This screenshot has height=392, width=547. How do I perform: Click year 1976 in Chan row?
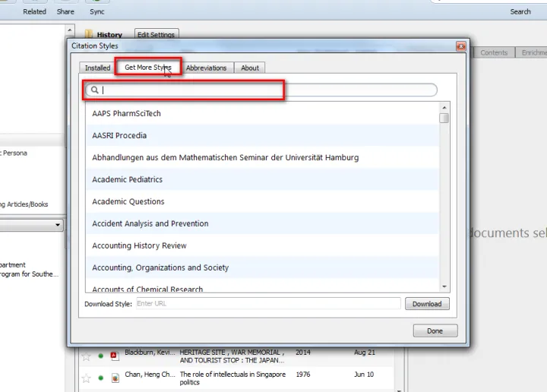tap(303, 375)
